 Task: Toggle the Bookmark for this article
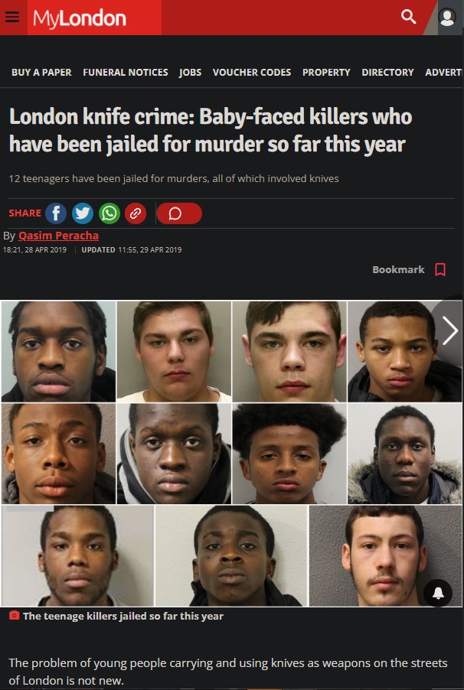(x=409, y=269)
